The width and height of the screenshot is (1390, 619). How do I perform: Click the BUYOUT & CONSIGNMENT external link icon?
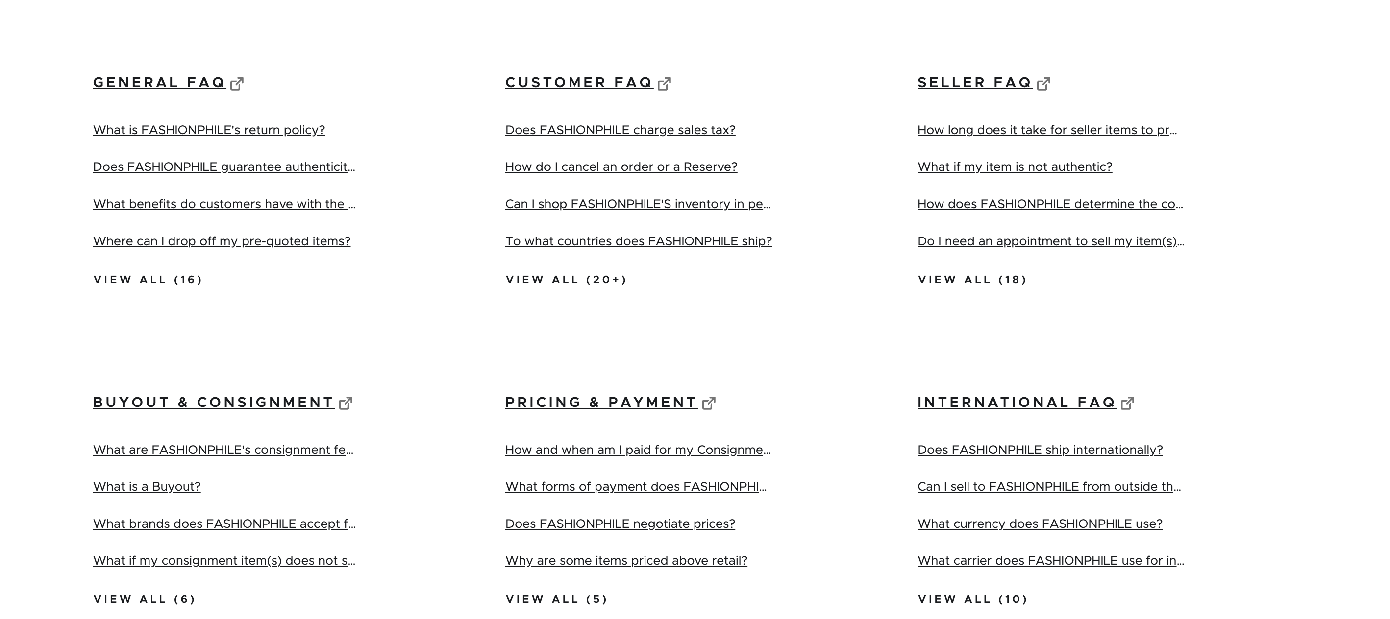coord(346,401)
